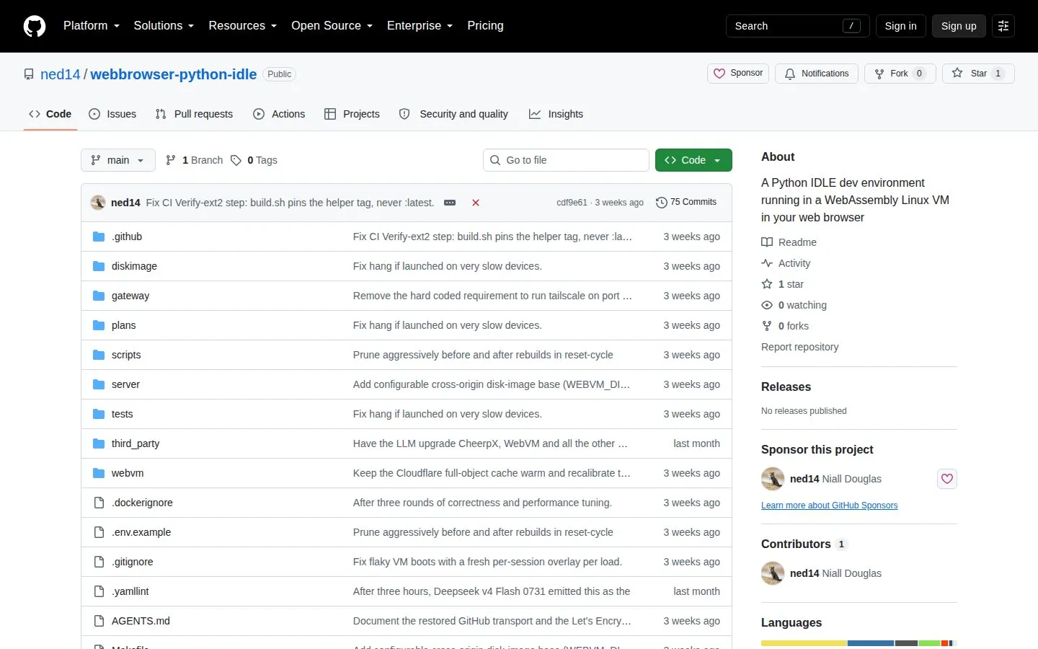The width and height of the screenshot is (1038, 649).
Task: Click the tag icon next to 0 Tags
Action: pyautogui.click(x=236, y=160)
